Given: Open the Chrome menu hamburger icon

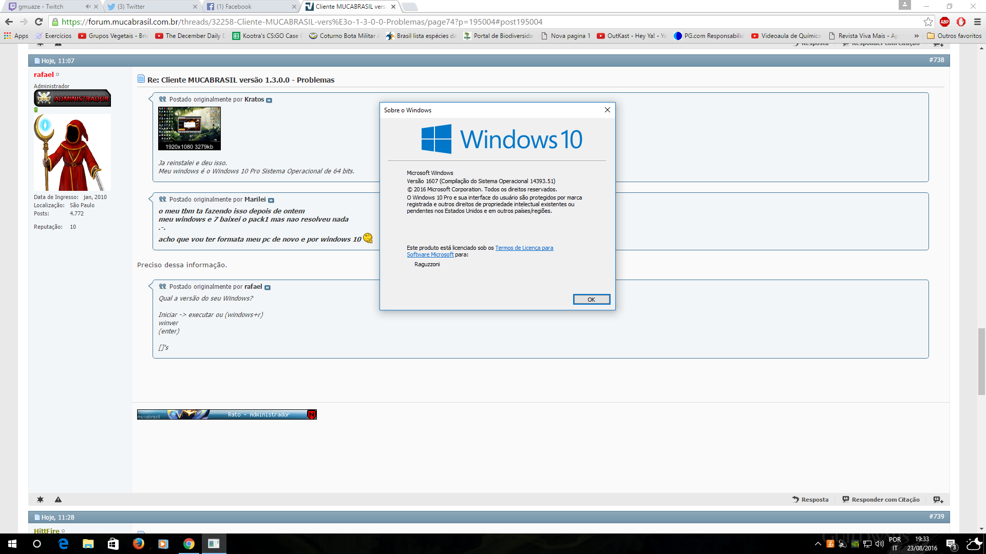Looking at the screenshot, I should pyautogui.click(x=977, y=22).
